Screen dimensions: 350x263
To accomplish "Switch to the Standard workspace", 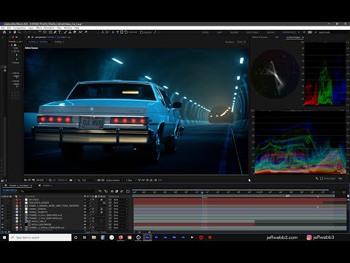I will coord(234,32).
